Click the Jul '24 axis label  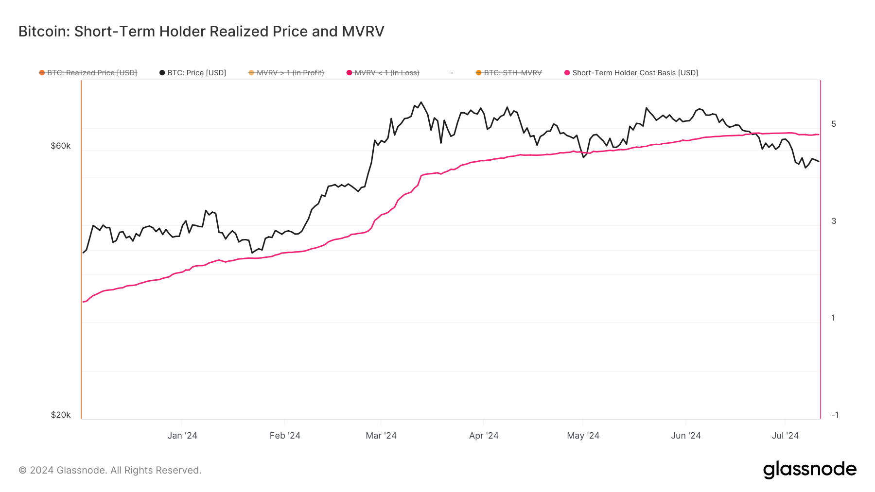pos(785,436)
